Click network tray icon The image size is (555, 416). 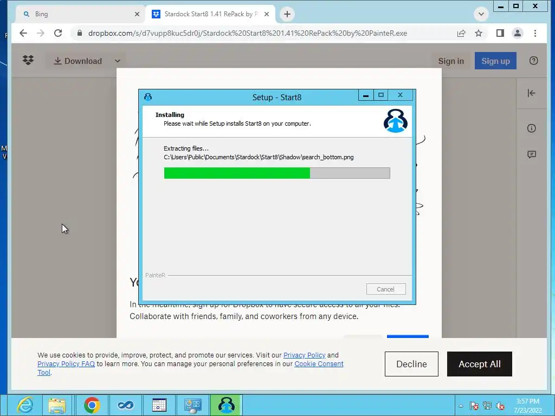(487, 406)
